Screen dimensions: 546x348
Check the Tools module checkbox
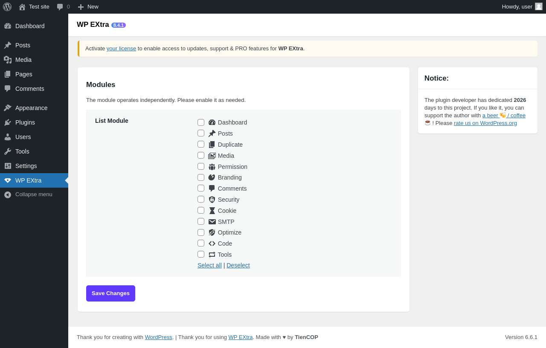201,254
